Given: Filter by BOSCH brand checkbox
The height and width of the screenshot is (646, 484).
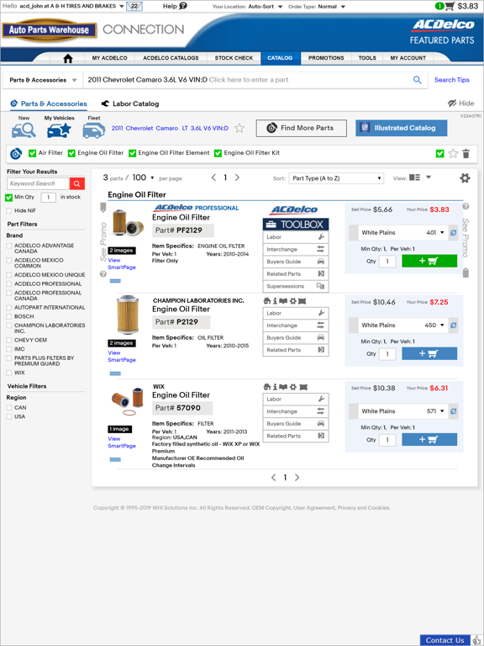Looking at the screenshot, I should click(x=9, y=317).
